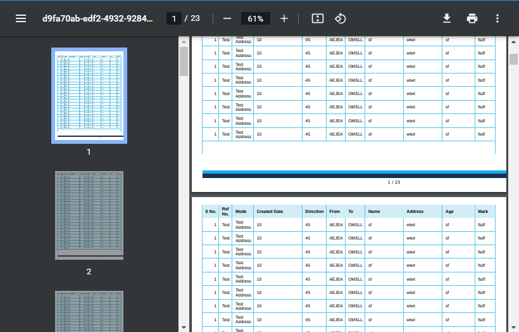This screenshot has width=519, height=332.
Task: Click document scroll down arrow
Action: (x=513, y=328)
